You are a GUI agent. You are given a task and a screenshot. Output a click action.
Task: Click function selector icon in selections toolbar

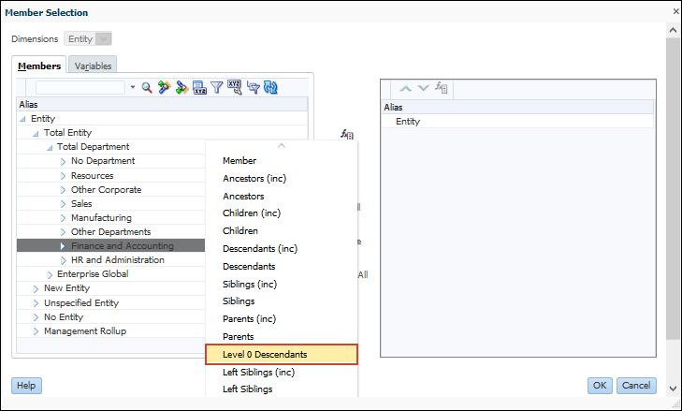[442, 87]
